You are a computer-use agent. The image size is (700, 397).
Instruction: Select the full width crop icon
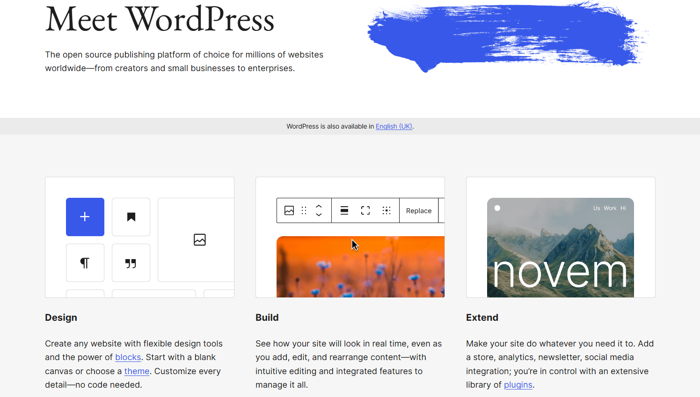tap(365, 210)
